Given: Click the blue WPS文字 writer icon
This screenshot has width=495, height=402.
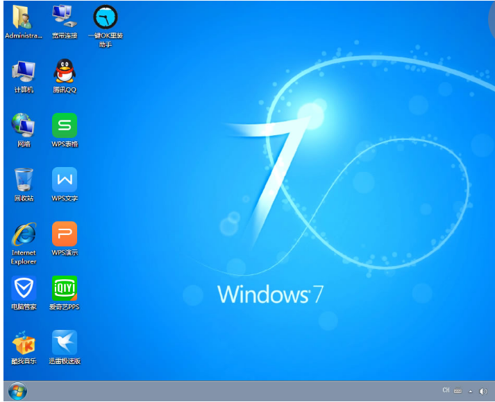Looking at the screenshot, I should point(64,180).
